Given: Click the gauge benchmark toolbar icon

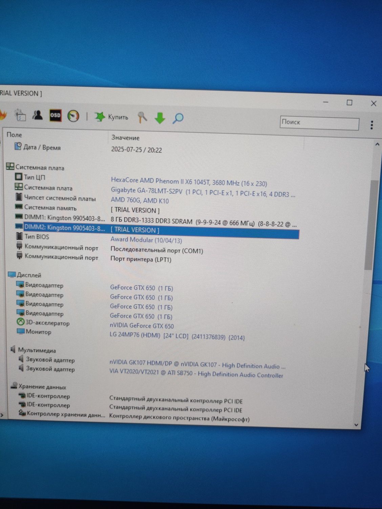Looking at the screenshot, I should (x=73, y=116).
